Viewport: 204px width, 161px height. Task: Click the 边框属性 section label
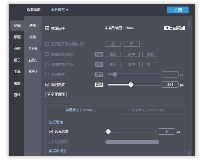56,122
